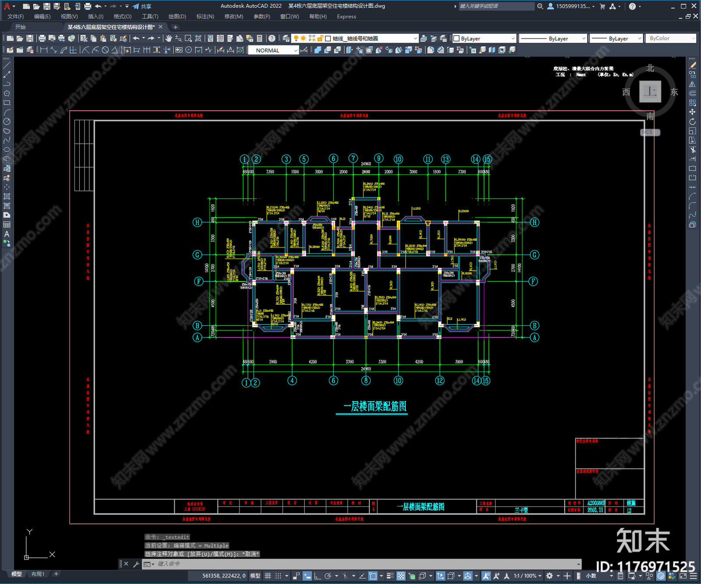Open workspace settings gear in status bar
701x584 pixels.
tap(549, 576)
